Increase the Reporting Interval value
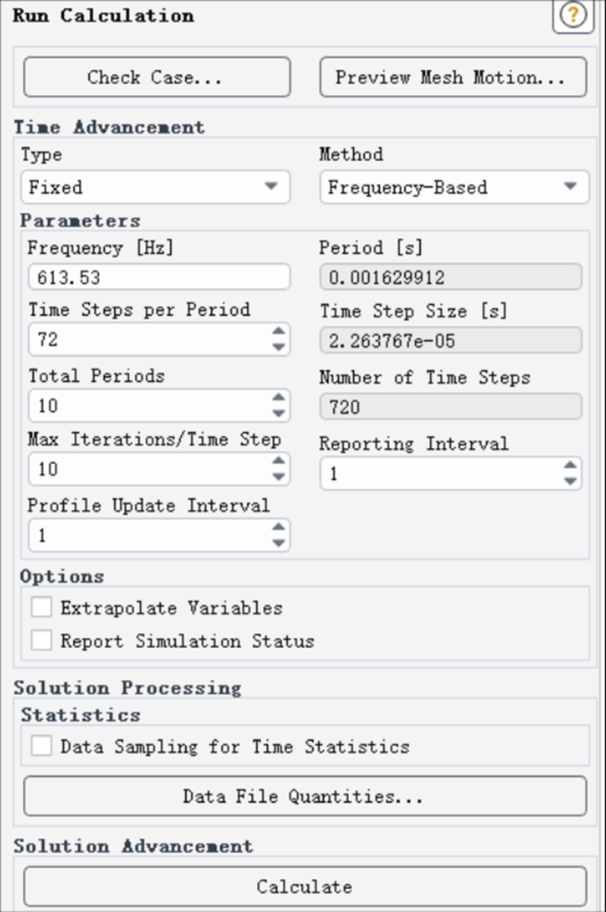This screenshot has width=606, height=912. pyautogui.click(x=570, y=466)
